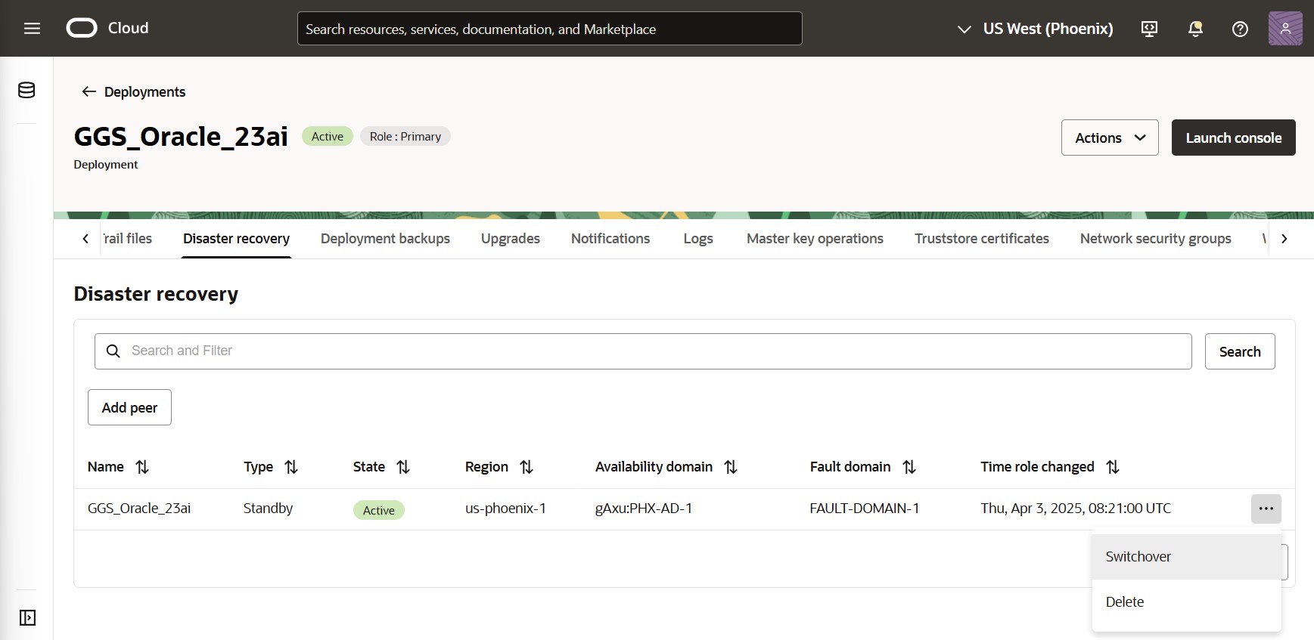This screenshot has height=640, width=1314.
Task: Switch to the Upgrades tab
Action: 511,239
